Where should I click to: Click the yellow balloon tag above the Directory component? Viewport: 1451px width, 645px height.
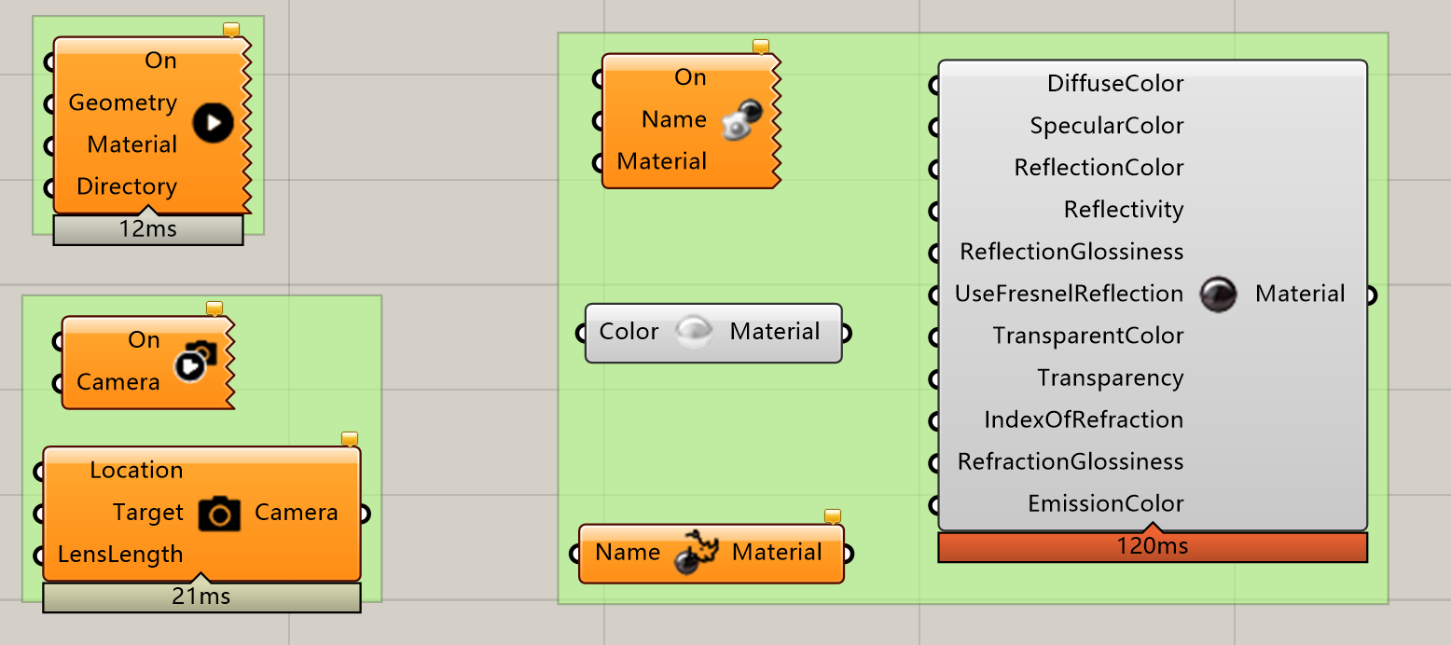(x=232, y=30)
